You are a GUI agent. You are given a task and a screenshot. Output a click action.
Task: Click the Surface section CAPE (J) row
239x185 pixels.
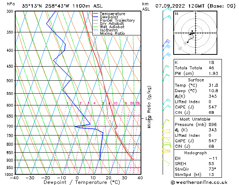pyautogui.click(x=198, y=107)
